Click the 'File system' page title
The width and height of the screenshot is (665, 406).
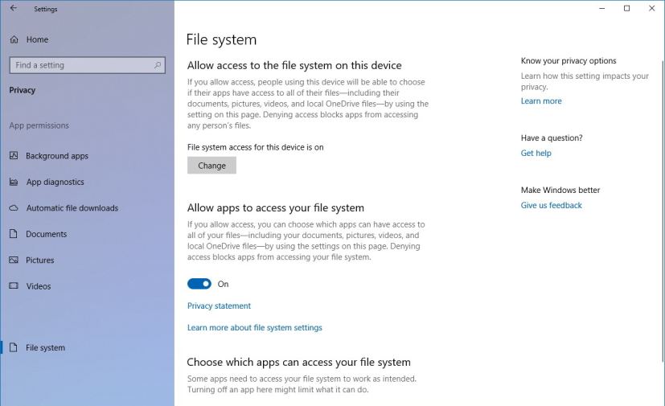tap(221, 39)
